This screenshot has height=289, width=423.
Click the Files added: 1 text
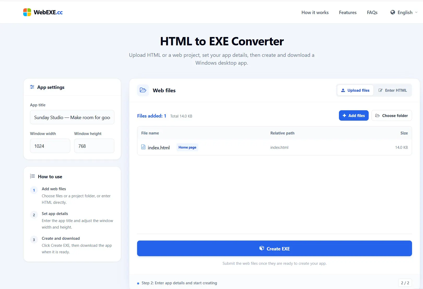(x=151, y=116)
